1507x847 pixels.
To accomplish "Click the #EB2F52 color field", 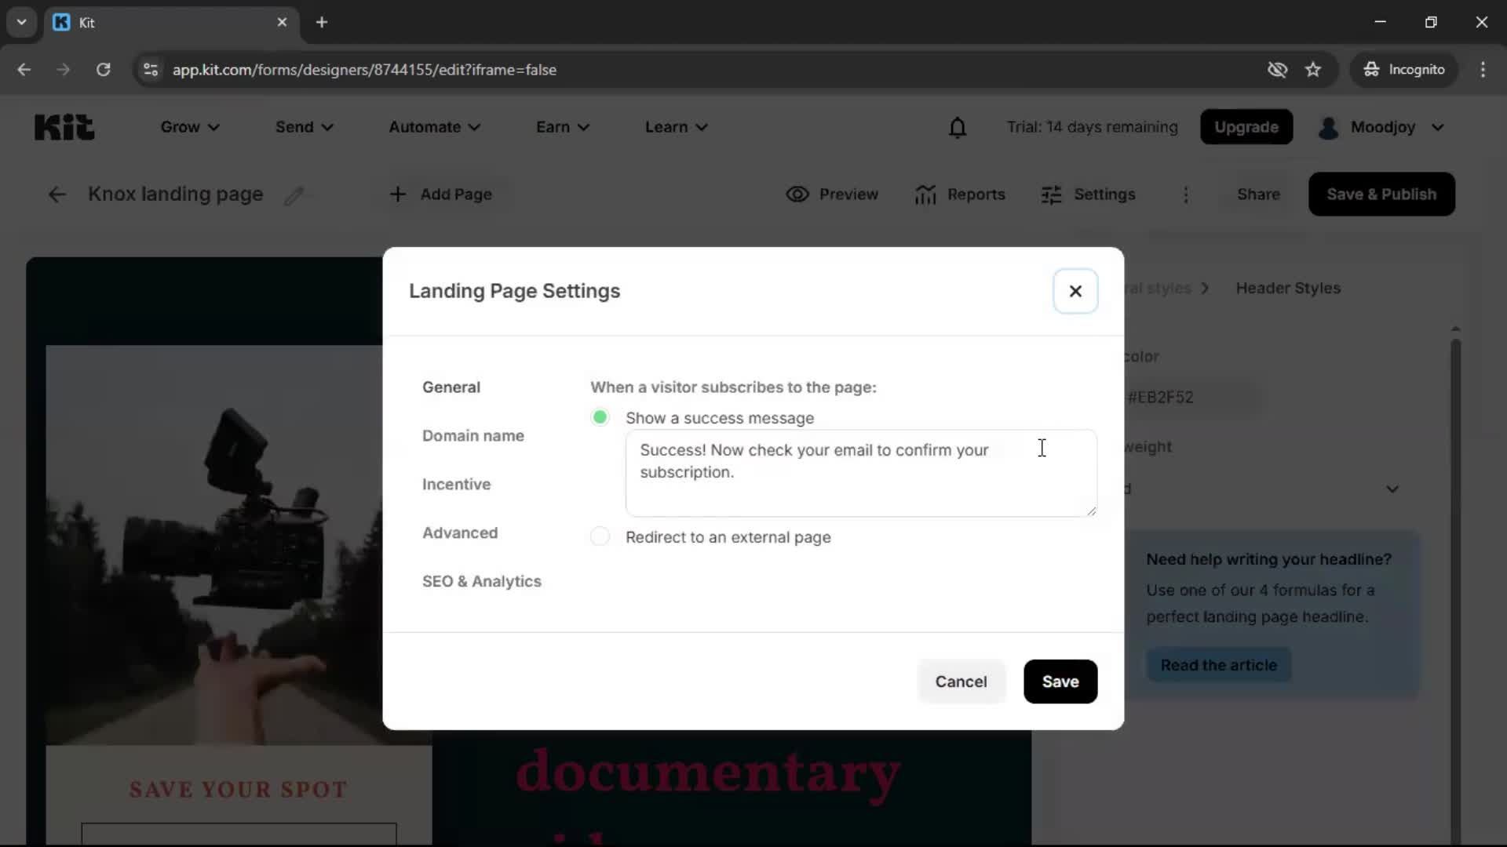I will [1162, 397].
